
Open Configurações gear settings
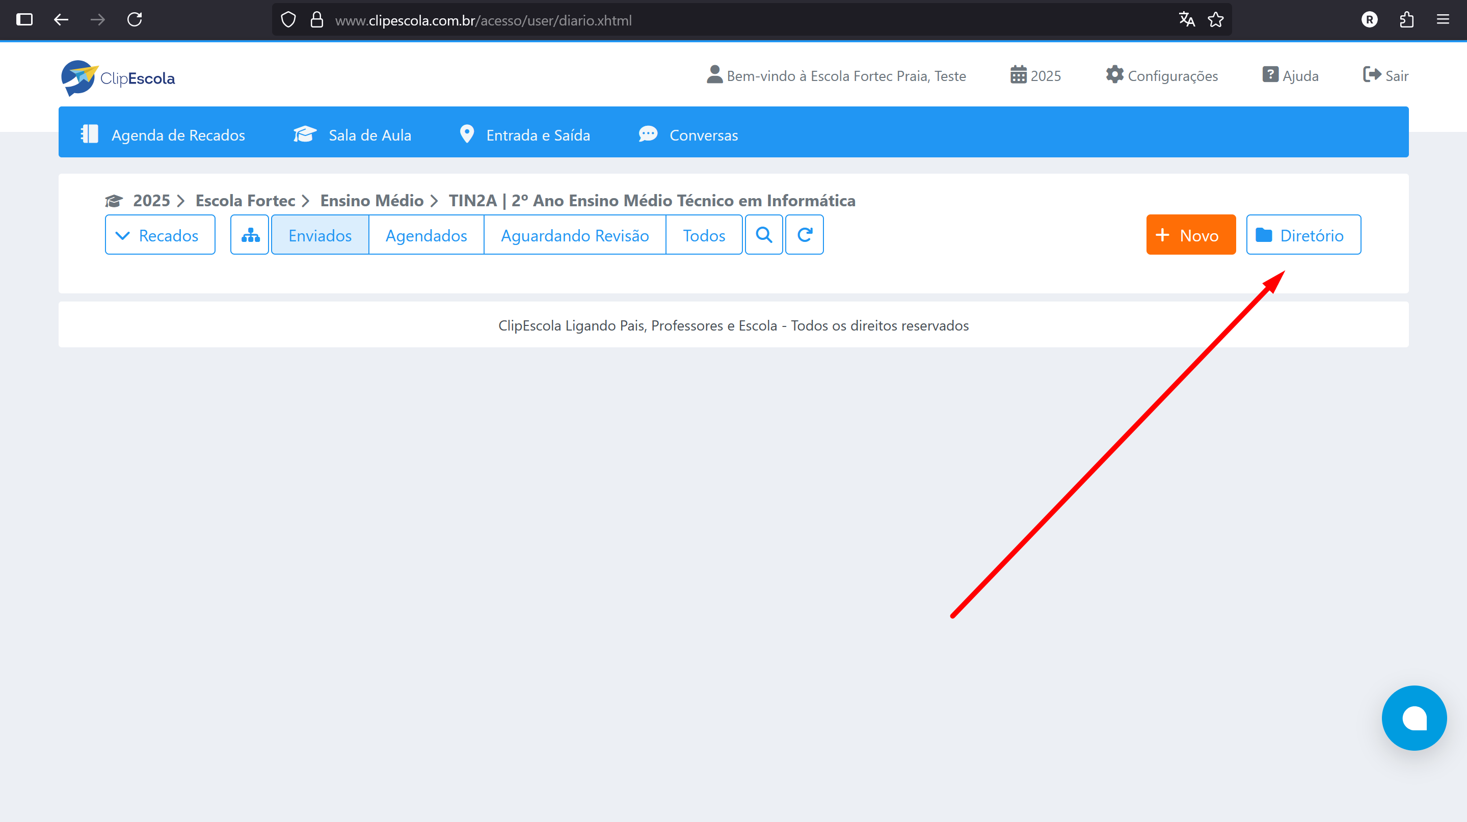pos(1161,76)
